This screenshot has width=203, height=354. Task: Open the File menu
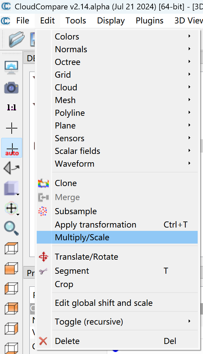[22, 20]
